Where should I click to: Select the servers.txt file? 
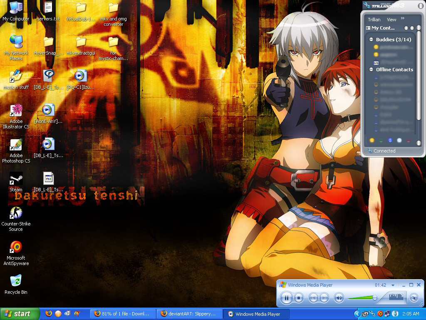coord(48,11)
